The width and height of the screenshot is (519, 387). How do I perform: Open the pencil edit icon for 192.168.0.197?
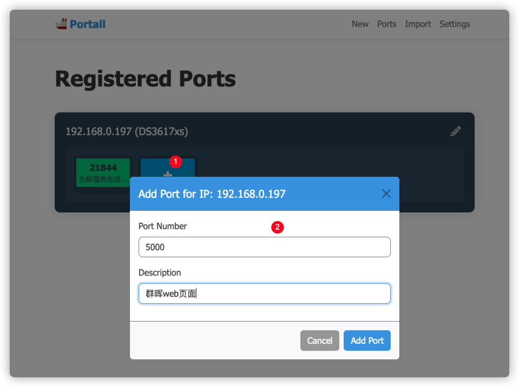pos(456,131)
